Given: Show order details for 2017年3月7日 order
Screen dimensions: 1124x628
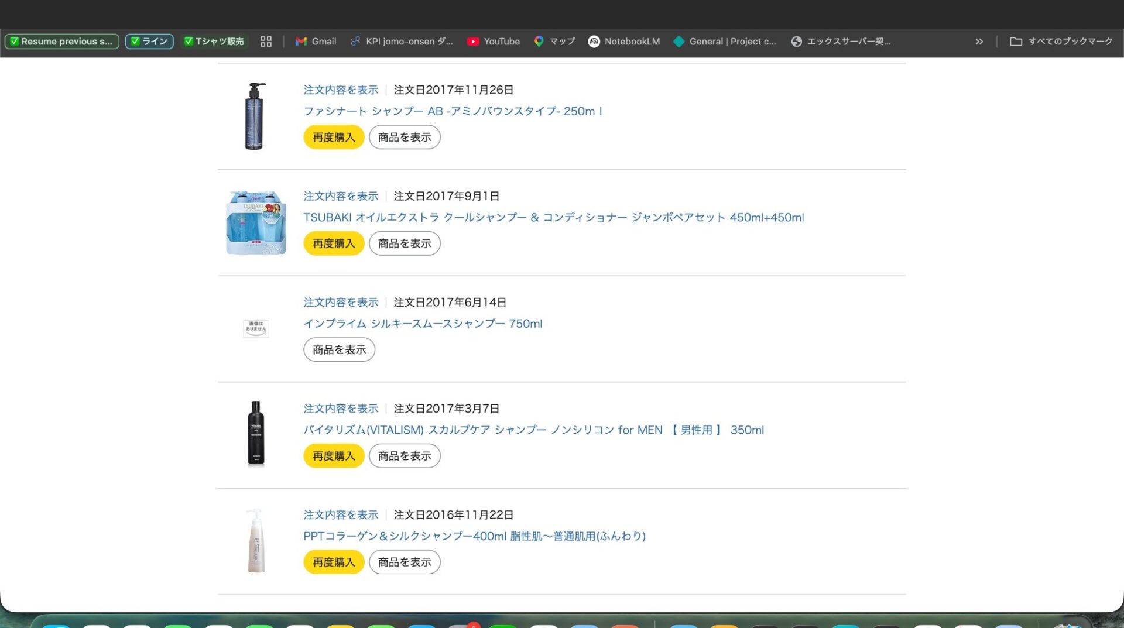Looking at the screenshot, I should (x=341, y=409).
